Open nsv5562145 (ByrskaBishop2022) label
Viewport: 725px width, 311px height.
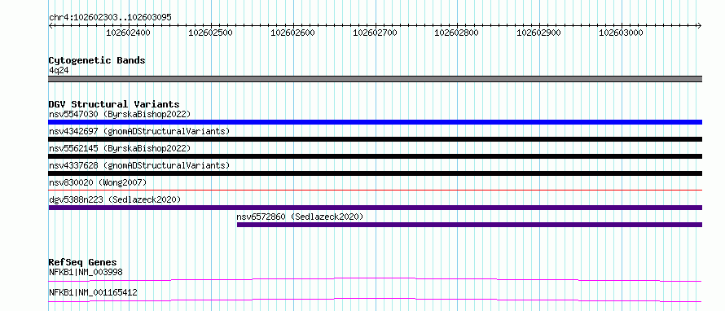[120, 148]
